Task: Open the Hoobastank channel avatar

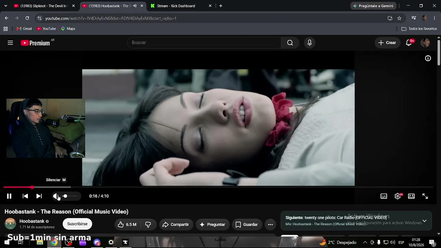Action: [x=10, y=224]
